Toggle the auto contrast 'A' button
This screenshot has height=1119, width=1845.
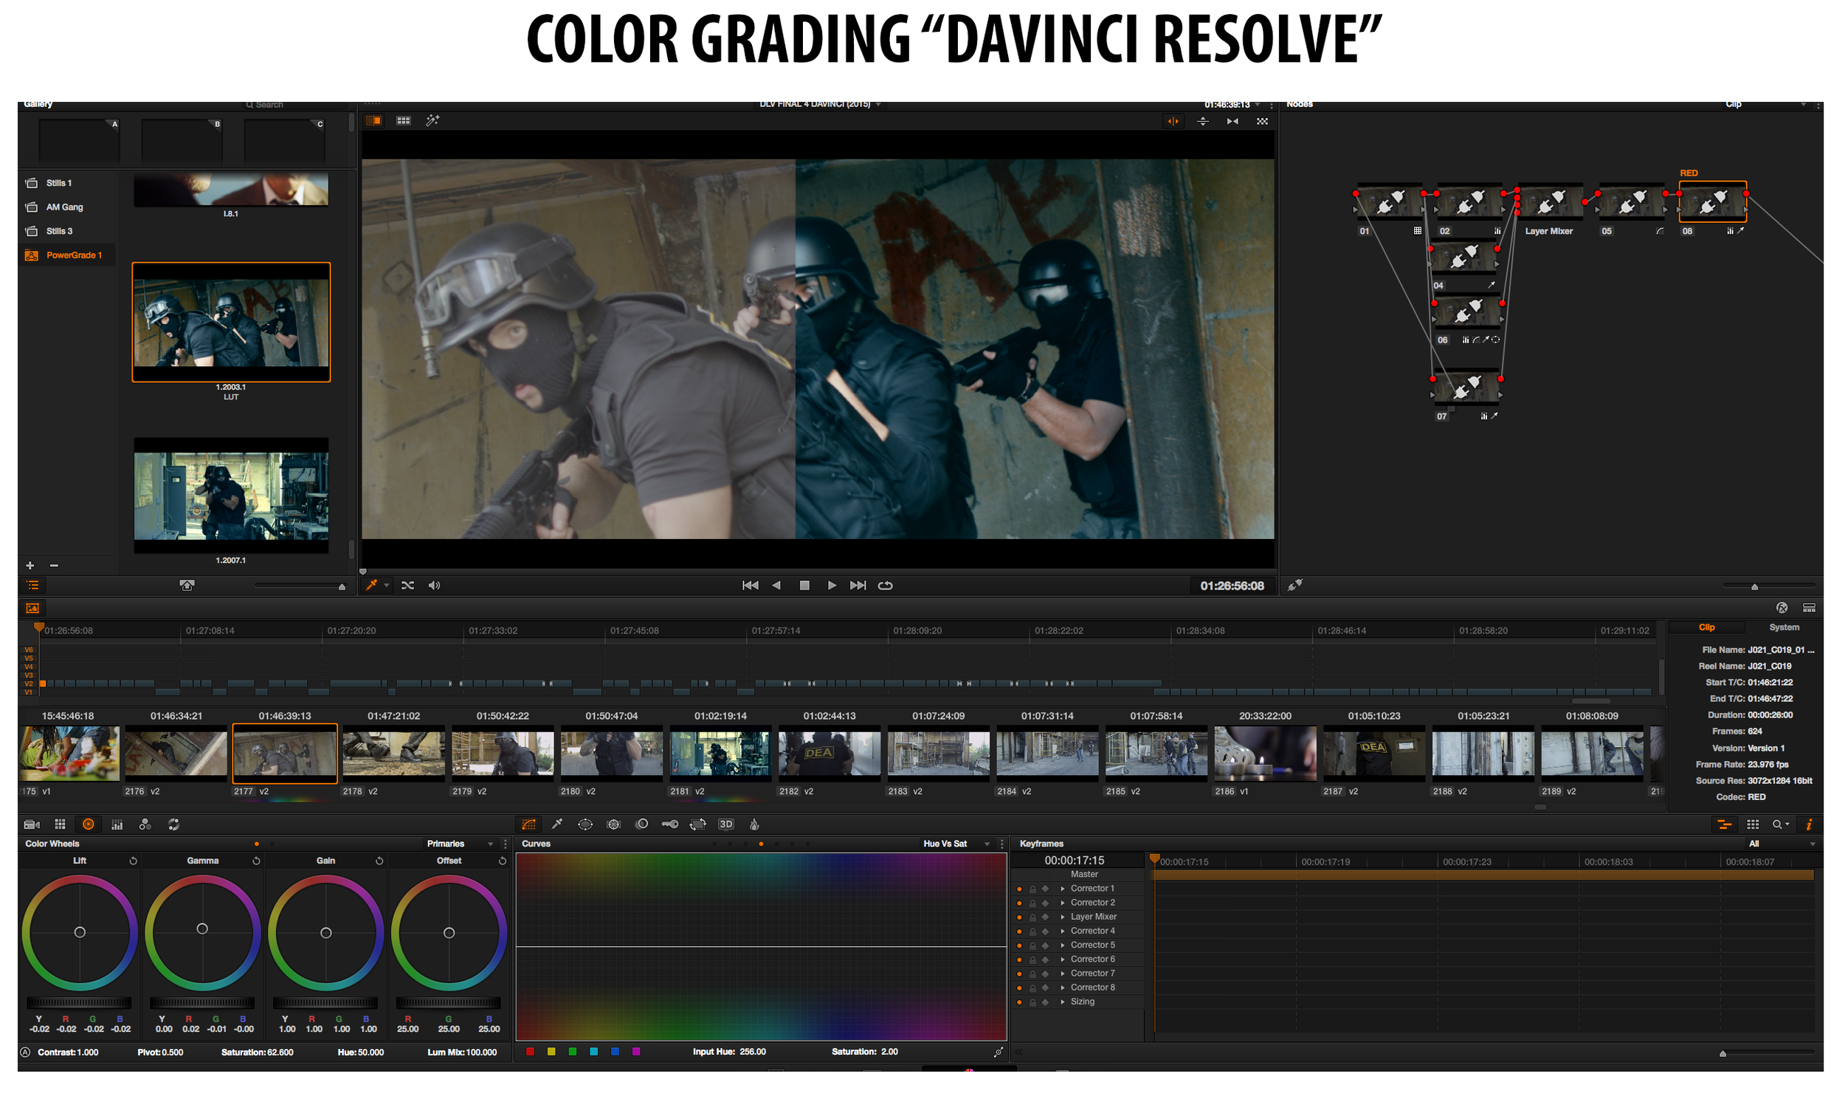25,1053
